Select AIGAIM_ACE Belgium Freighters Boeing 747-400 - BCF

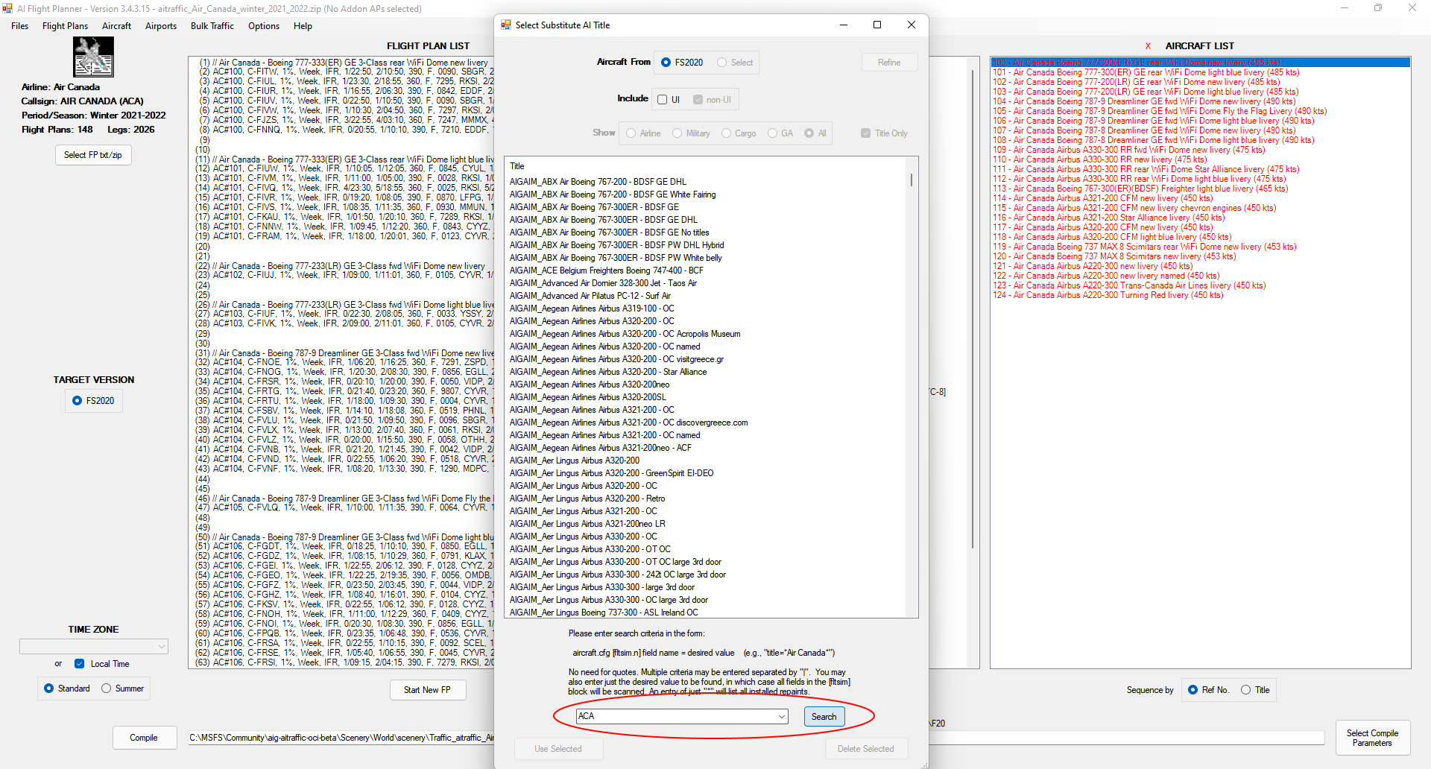[607, 270]
